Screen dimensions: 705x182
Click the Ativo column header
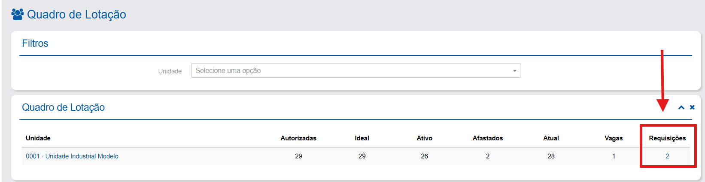[424, 138]
